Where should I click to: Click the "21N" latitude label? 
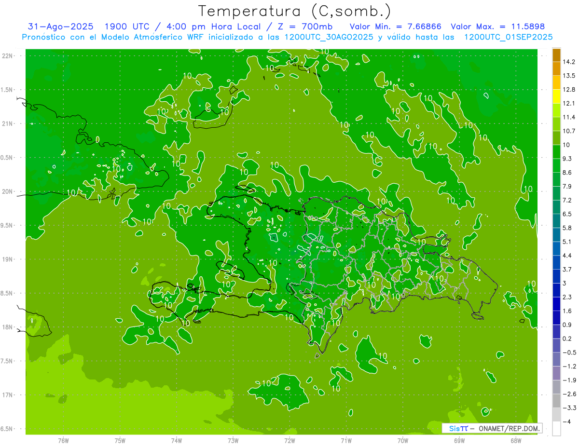[x=8, y=124]
